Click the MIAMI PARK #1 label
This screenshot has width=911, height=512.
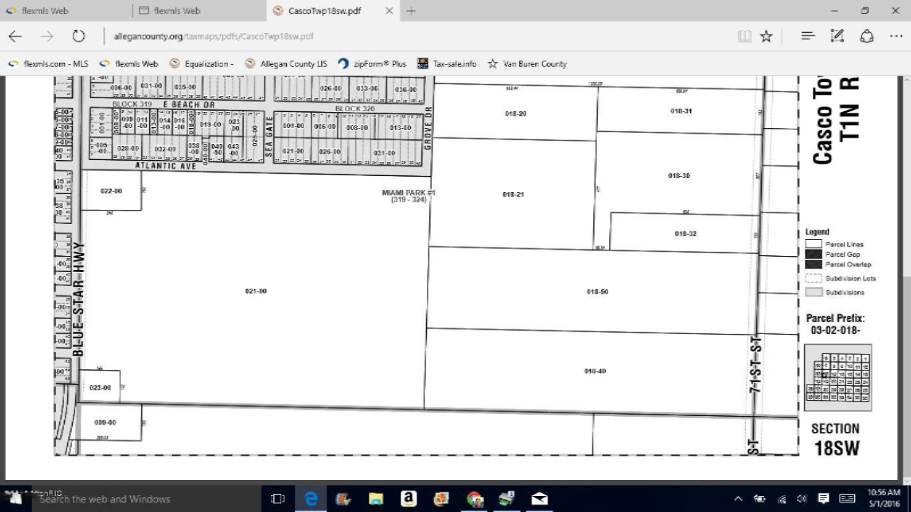tap(409, 193)
